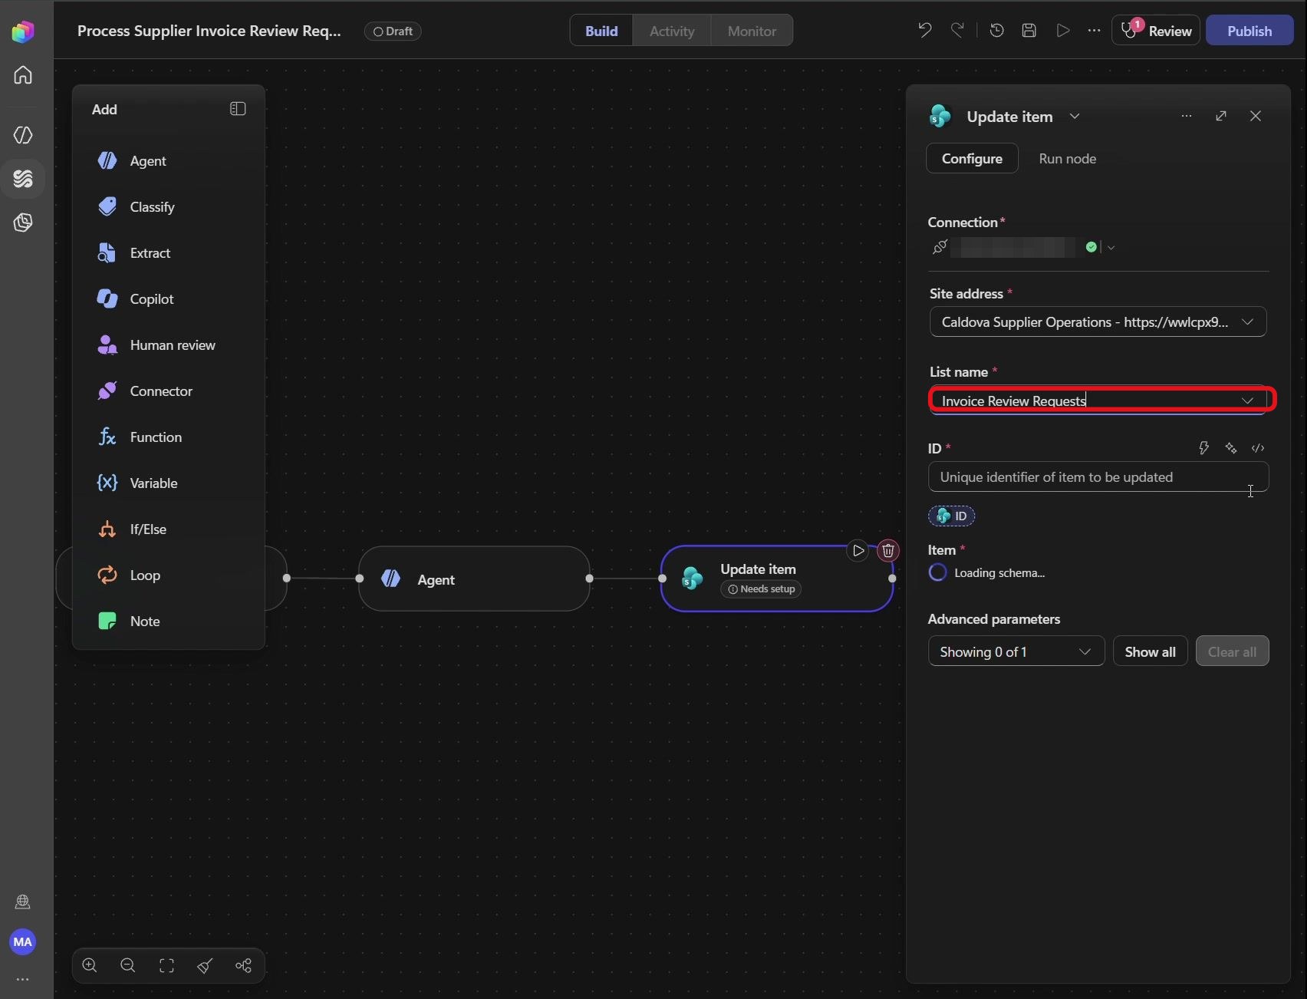Open the agents icon in left sidebar
The image size is (1307, 999).
23,135
